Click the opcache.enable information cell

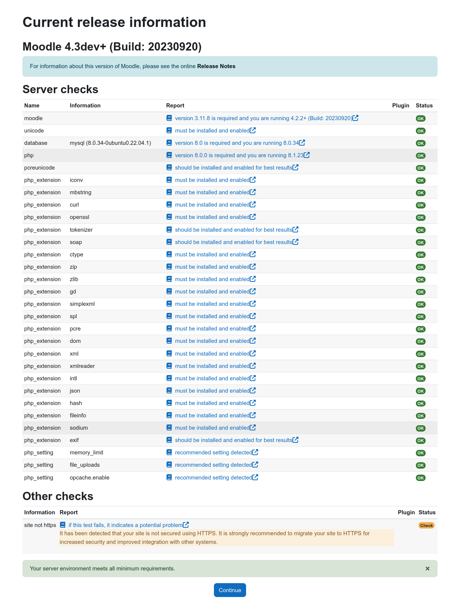tap(90, 478)
